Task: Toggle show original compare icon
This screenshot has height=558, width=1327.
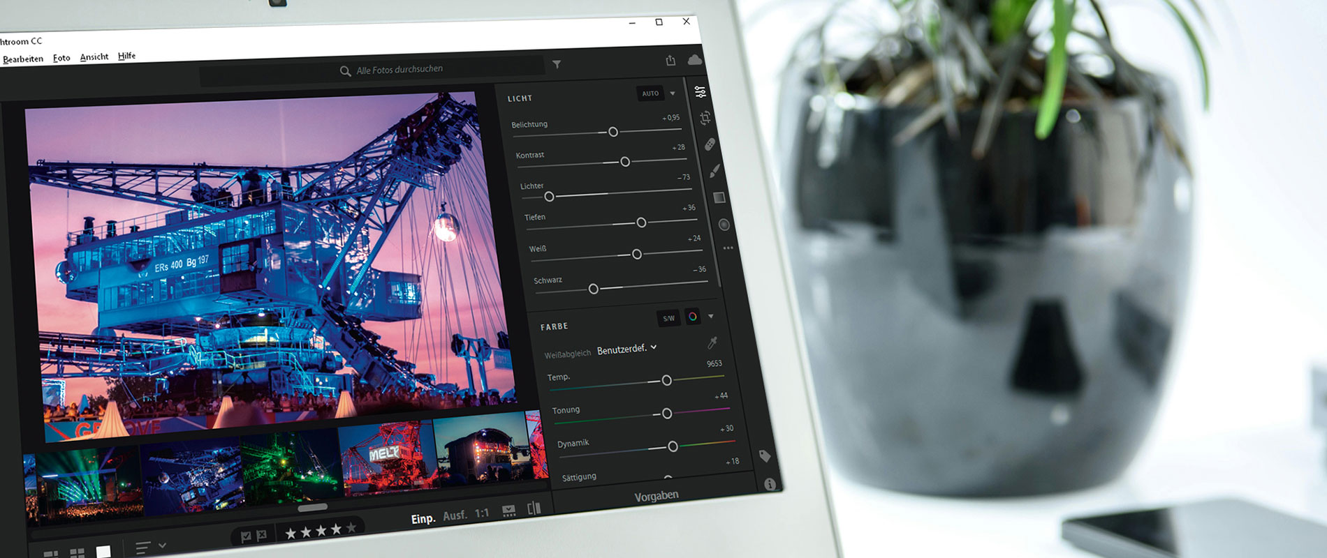Action: (x=534, y=508)
